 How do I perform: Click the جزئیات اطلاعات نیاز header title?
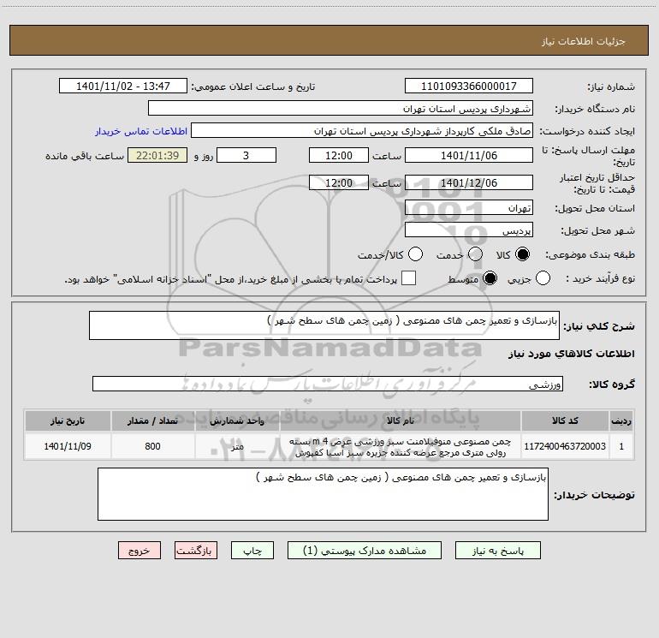(584, 41)
